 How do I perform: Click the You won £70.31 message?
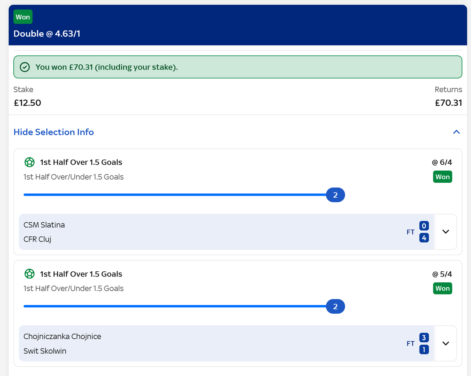(x=107, y=67)
